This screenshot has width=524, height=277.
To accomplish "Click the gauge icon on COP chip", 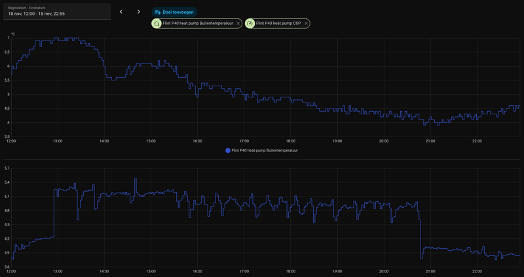I will (x=251, y=24).
